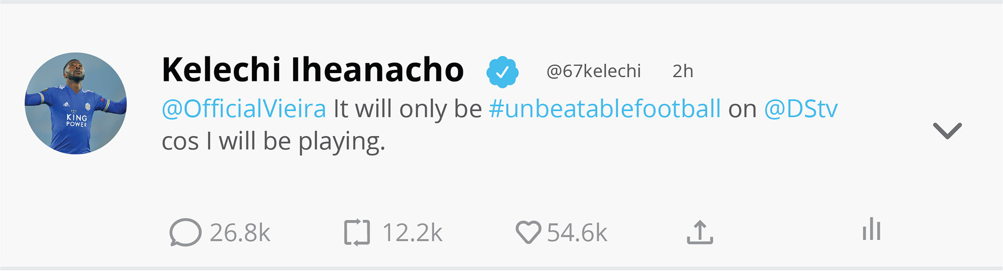Viewport: 1003px width, 271px height.
Task: Visit the @DStv mention
Action: (x=800, y=109)
